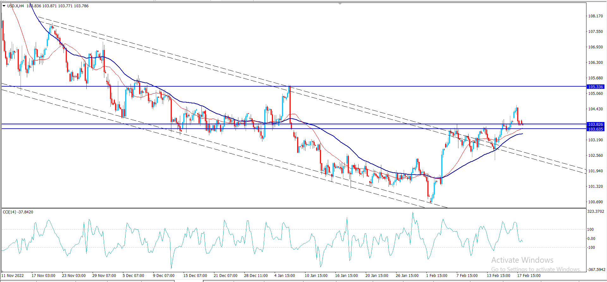Click the Activate Windows watermark heading
The width and height of the screenshot is (607, 282).
point(522,260)
